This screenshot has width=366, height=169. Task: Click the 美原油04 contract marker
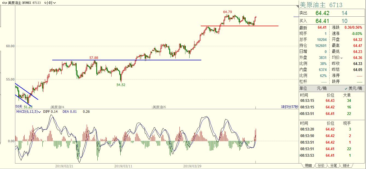point(57,107)
